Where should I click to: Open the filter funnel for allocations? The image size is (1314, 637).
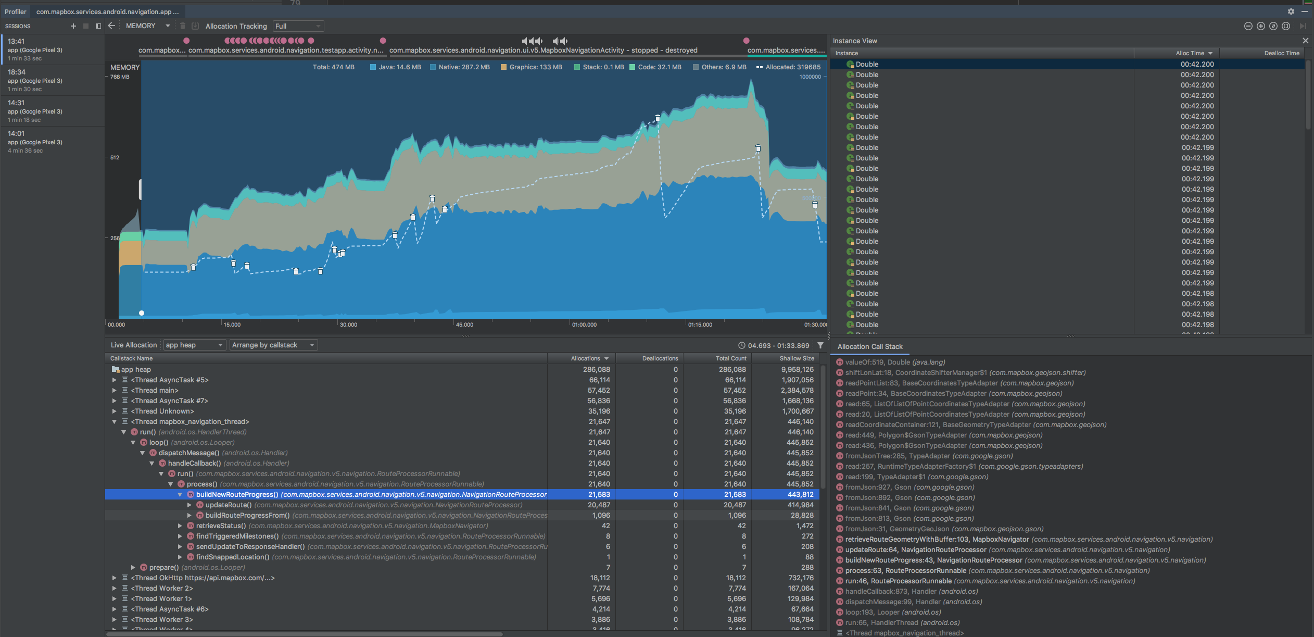[820, 345]
